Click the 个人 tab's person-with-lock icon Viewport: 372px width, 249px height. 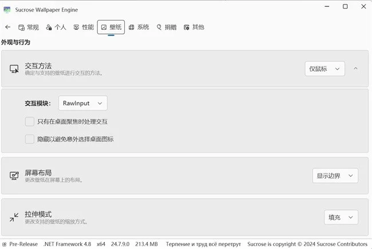[x=49, y=27]
